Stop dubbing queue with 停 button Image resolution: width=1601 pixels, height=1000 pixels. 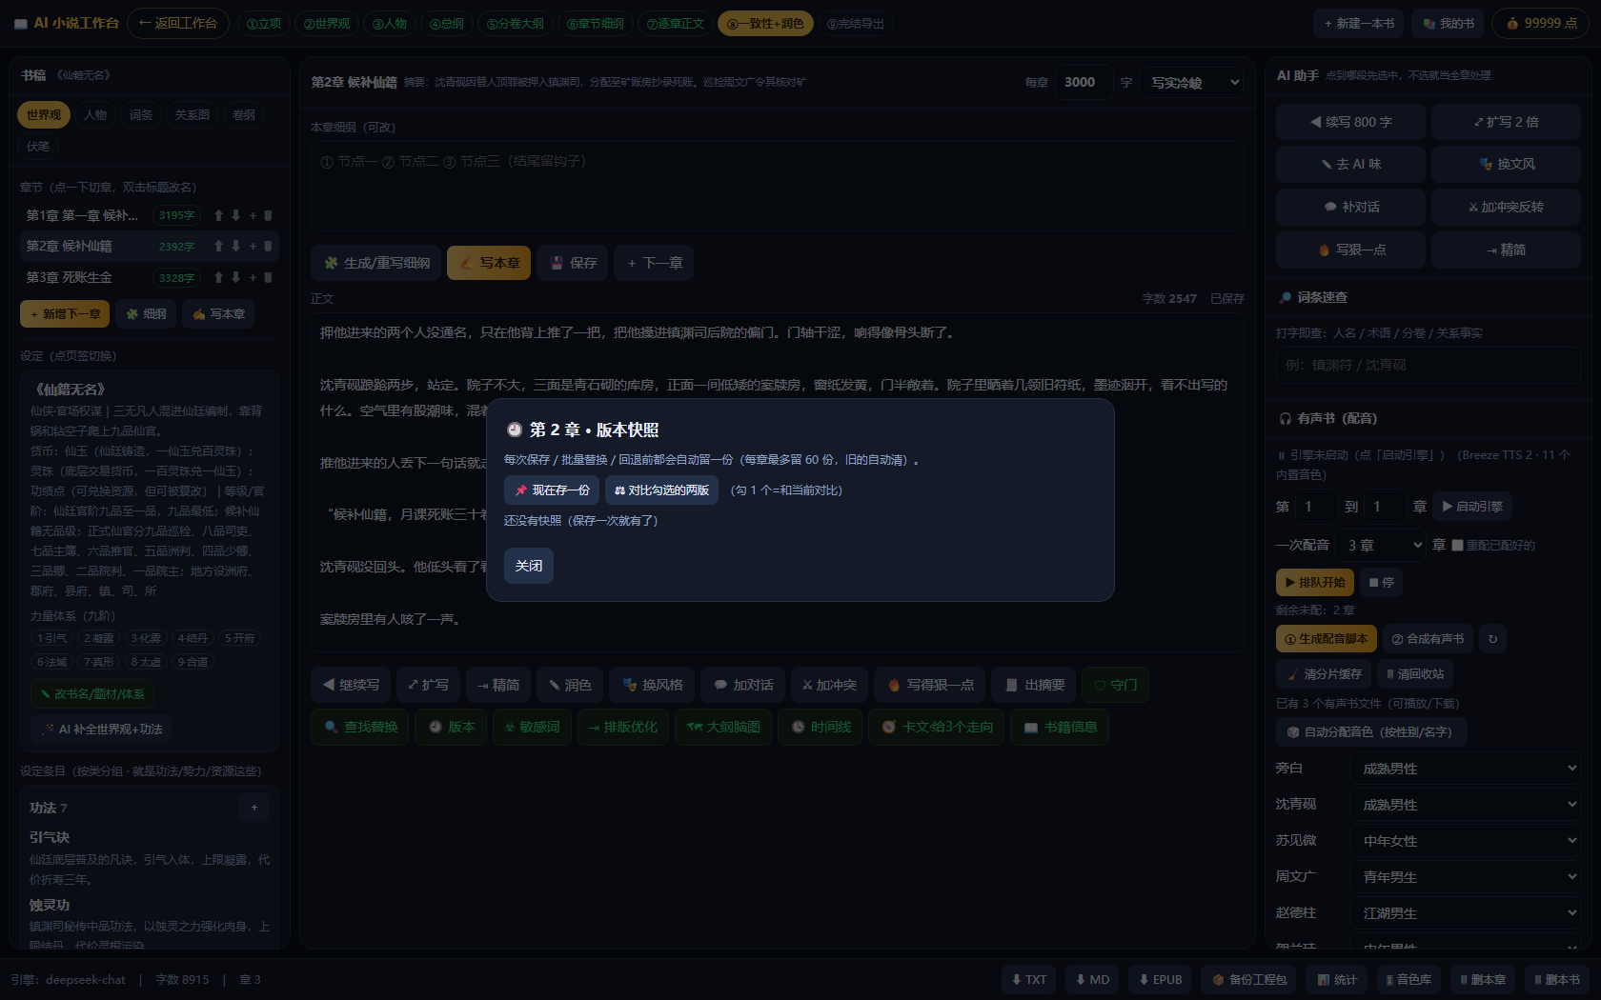[x=1381, y=583]
